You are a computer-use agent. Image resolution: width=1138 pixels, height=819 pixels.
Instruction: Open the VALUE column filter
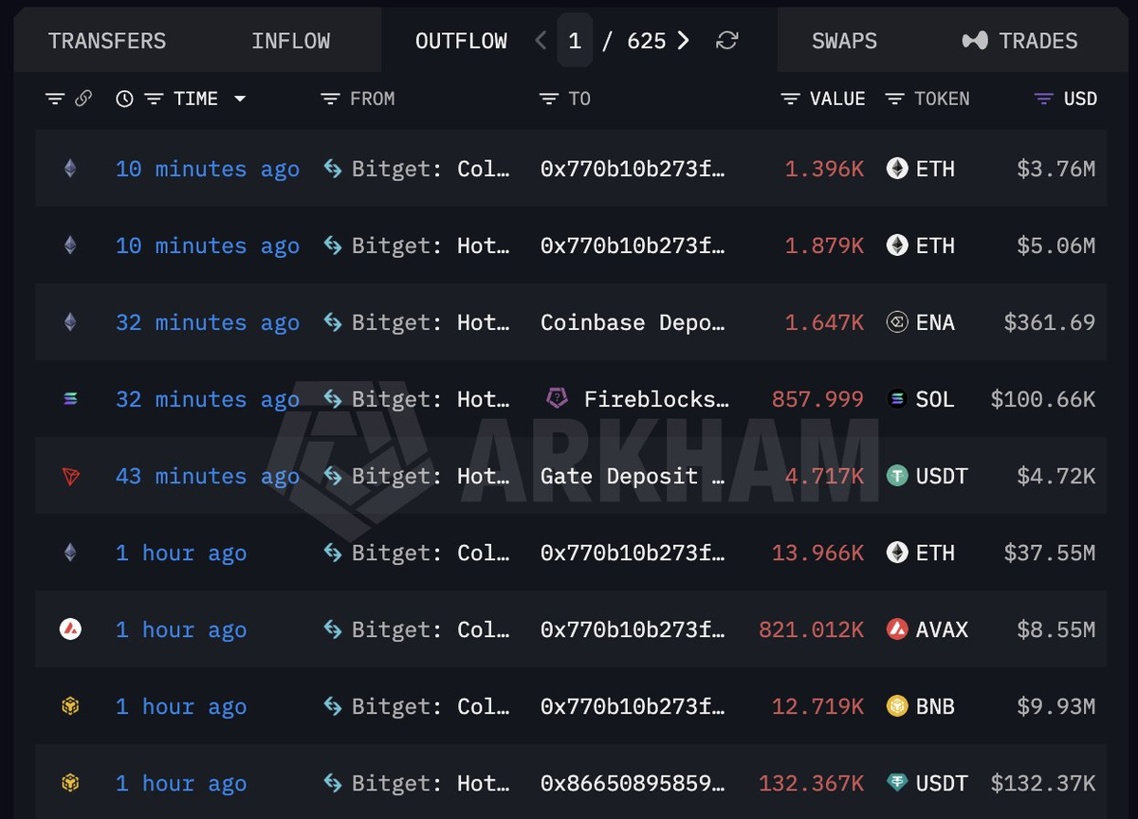point(790,99)
